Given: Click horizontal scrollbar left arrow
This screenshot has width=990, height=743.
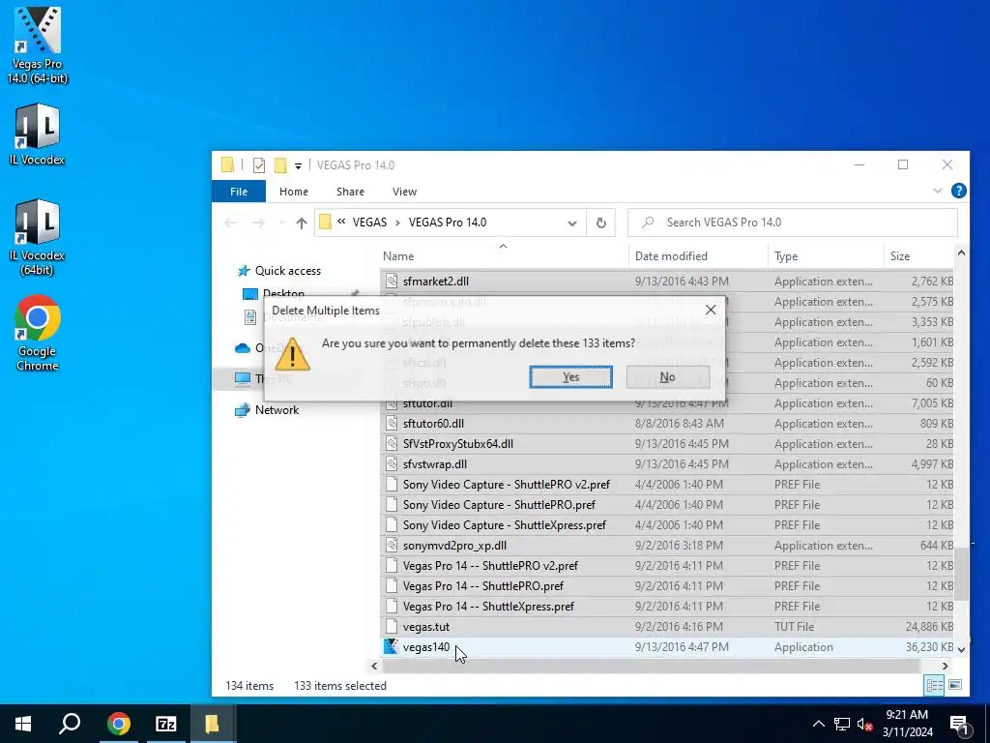Looking at the screenshot, I should pyautogui.click(x=374, y=666).
